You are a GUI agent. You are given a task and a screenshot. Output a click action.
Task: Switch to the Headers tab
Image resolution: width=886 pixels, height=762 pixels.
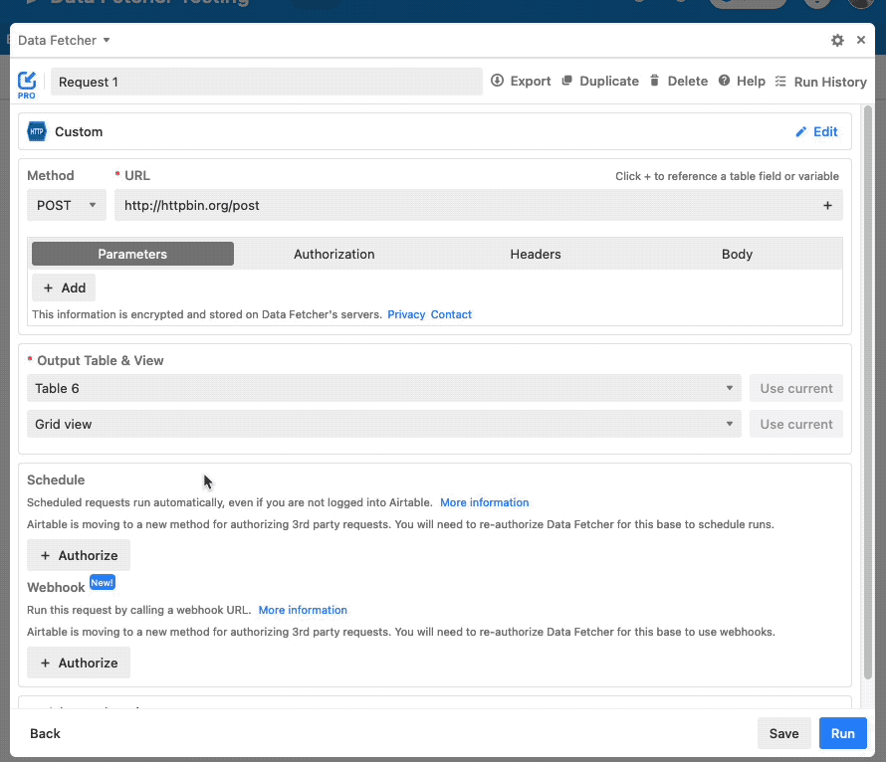coord(536,254)
